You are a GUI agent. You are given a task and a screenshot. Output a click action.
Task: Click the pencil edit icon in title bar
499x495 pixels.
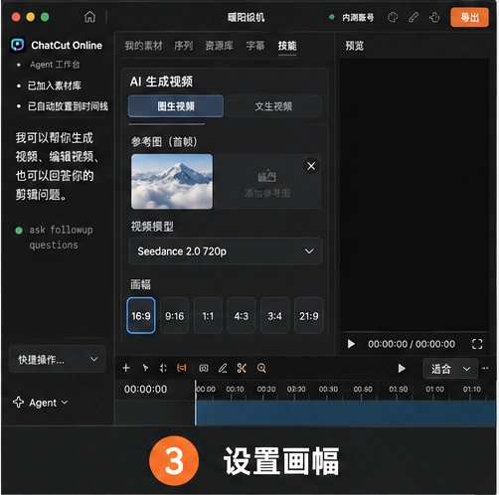[414, 17]
